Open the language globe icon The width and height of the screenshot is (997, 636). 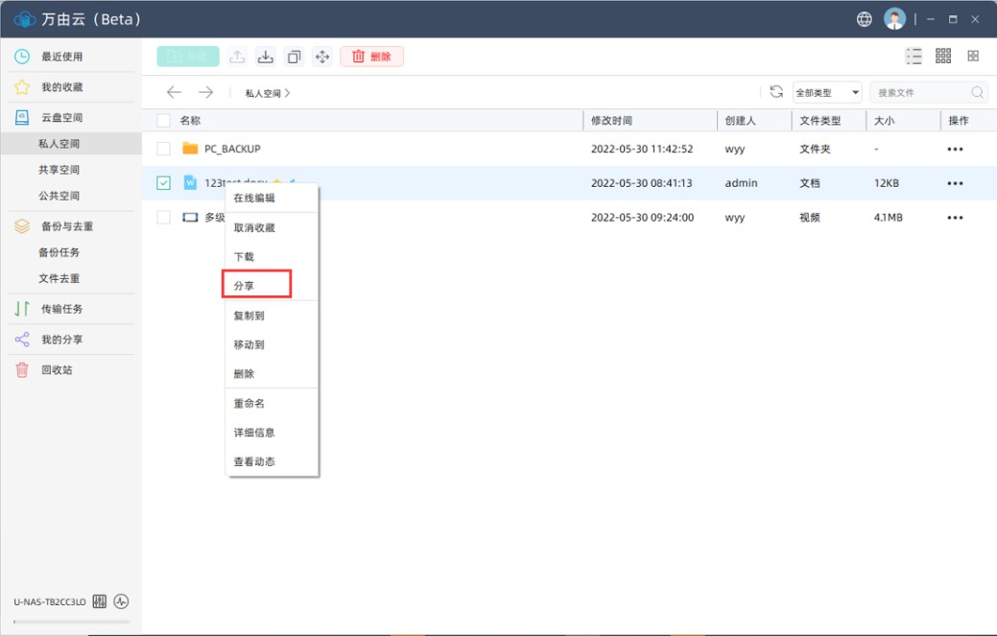tap(865, 19)
